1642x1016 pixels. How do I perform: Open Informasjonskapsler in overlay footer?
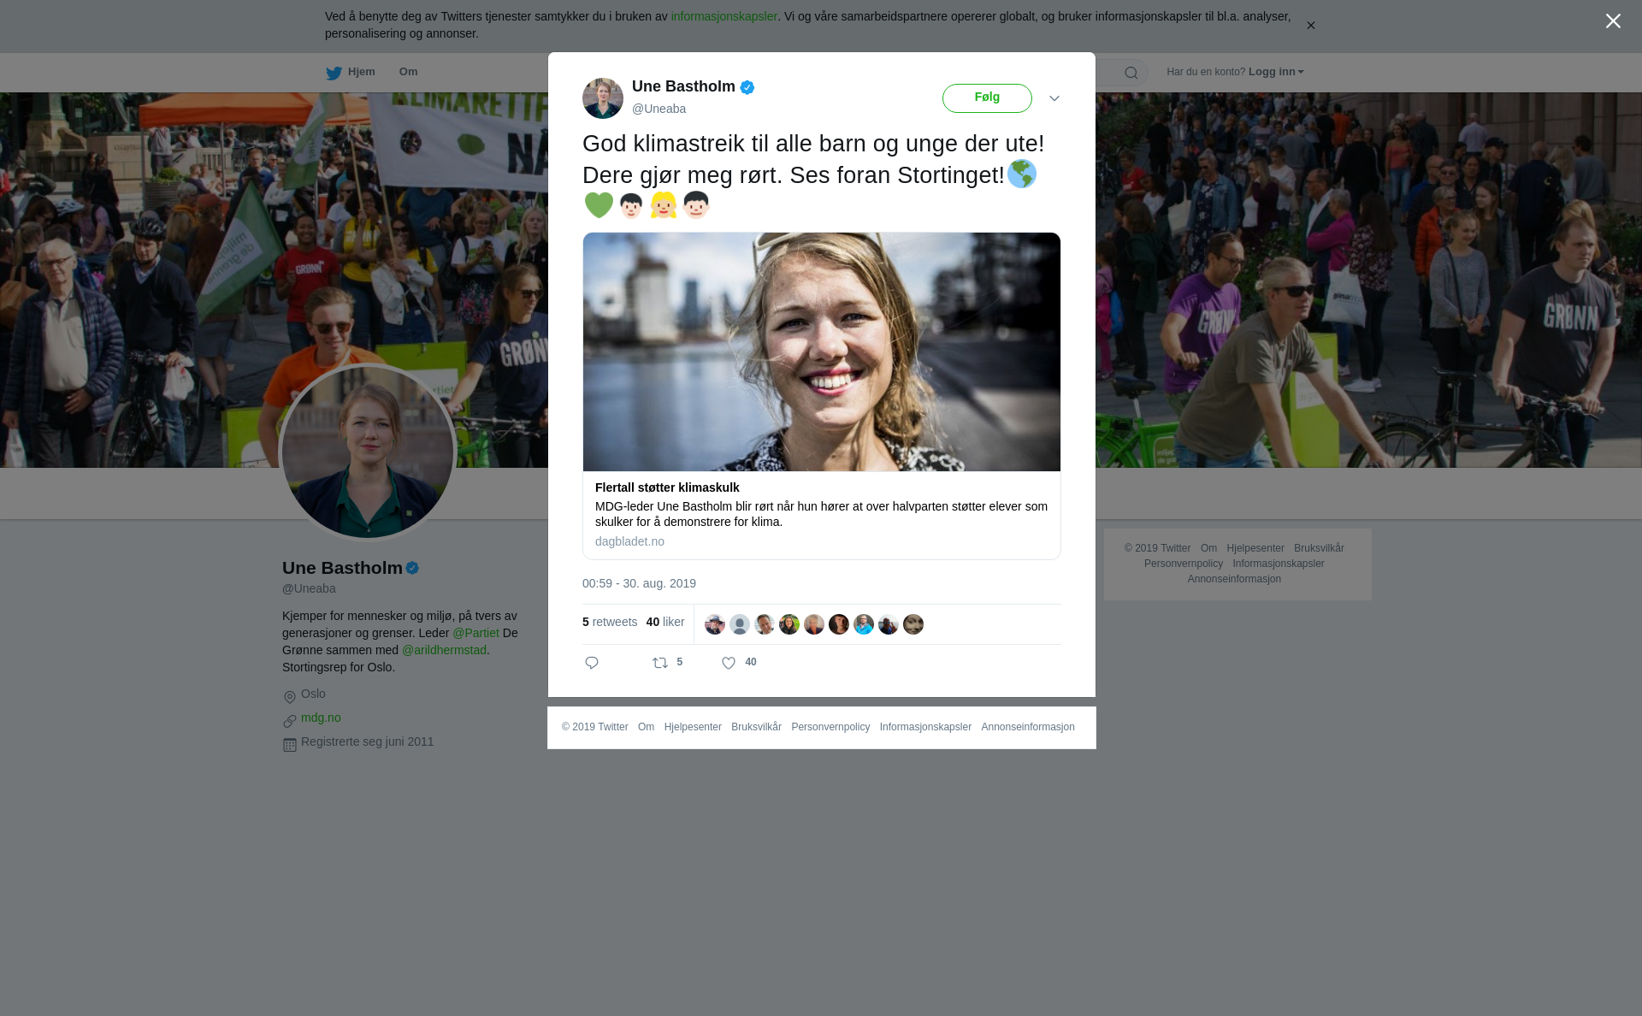[x=925, y=727]
